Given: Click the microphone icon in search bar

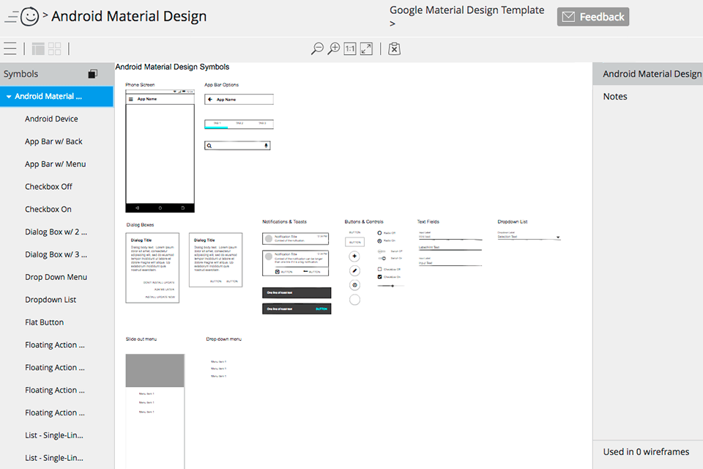Looking at the screenshot, I should coord(266,145).
